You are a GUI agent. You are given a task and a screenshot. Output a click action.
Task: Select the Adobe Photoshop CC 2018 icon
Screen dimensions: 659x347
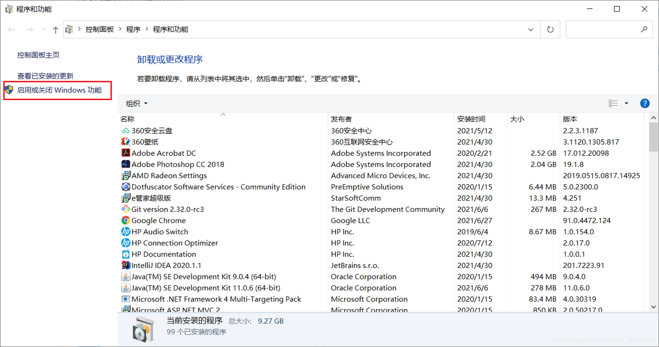pos(126,164)
